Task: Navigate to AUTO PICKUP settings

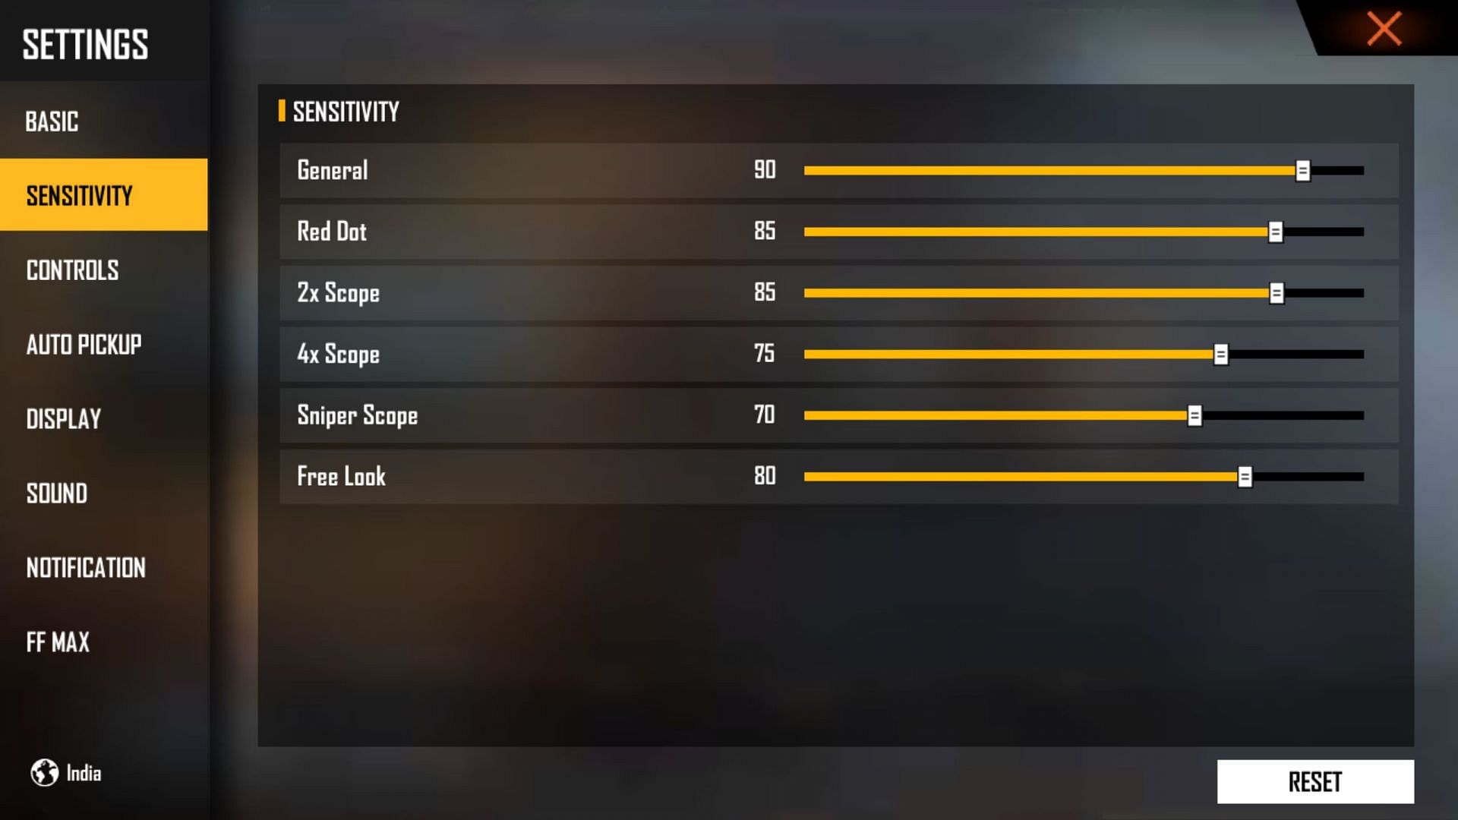Action: [84, 345]
